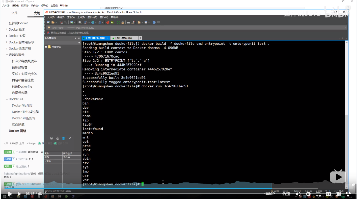Click the highlighter icon in Xshell toolbar

(x=133, y=22)
